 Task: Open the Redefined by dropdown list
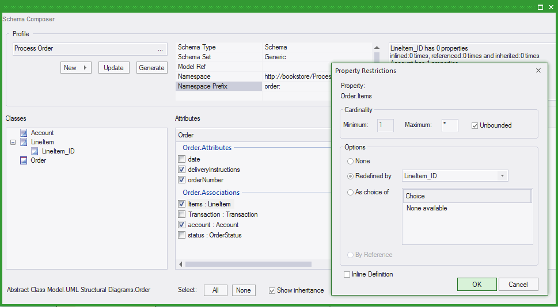pyautogui.click(x=502, y=176)
